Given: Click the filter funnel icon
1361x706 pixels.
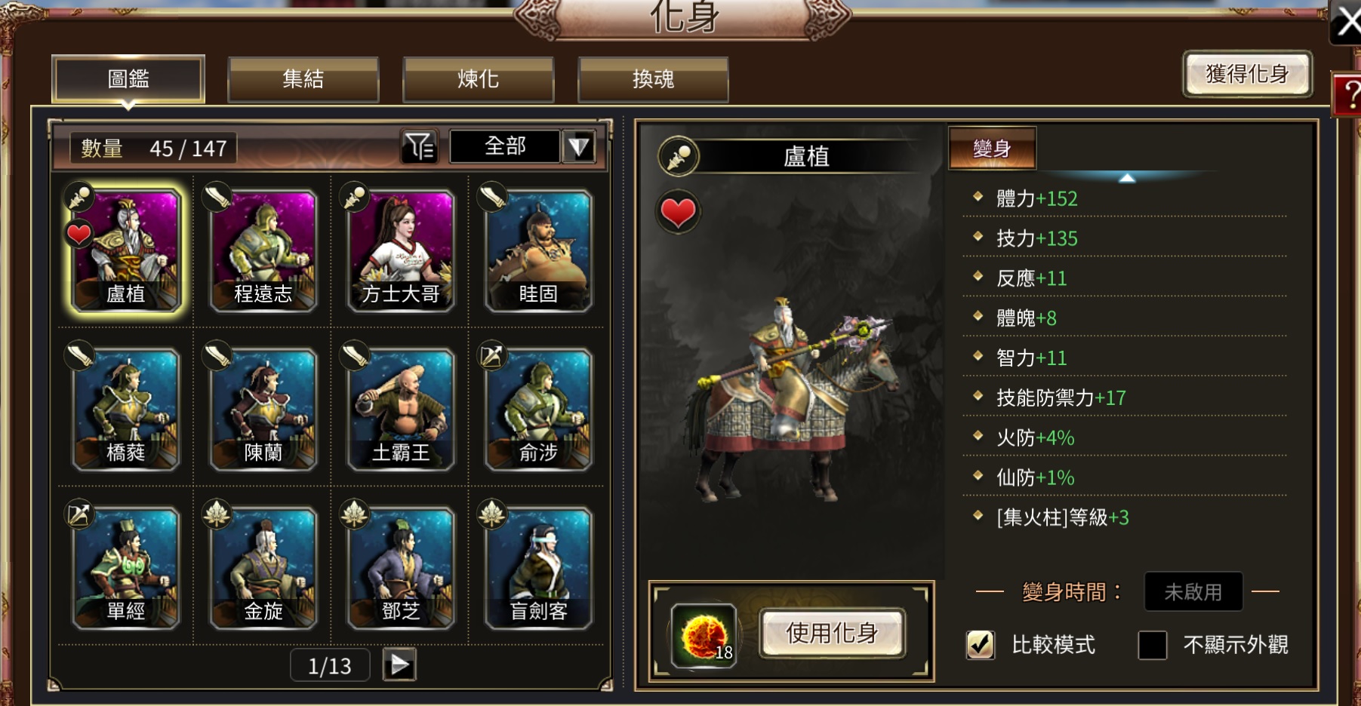Looking at the screenshot, I should pyautogui.click(x=420, y=146).
